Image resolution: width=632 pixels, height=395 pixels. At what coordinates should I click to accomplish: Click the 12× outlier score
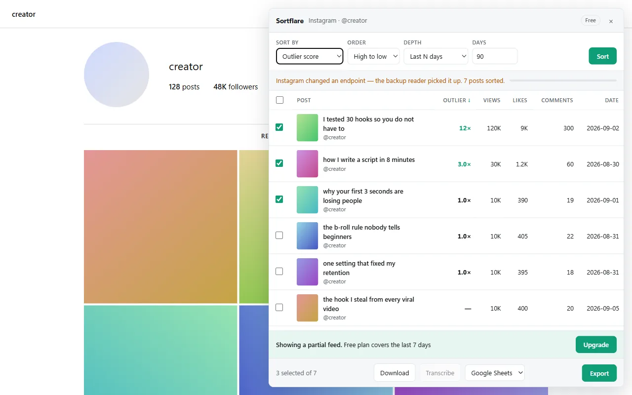[465, 128]
